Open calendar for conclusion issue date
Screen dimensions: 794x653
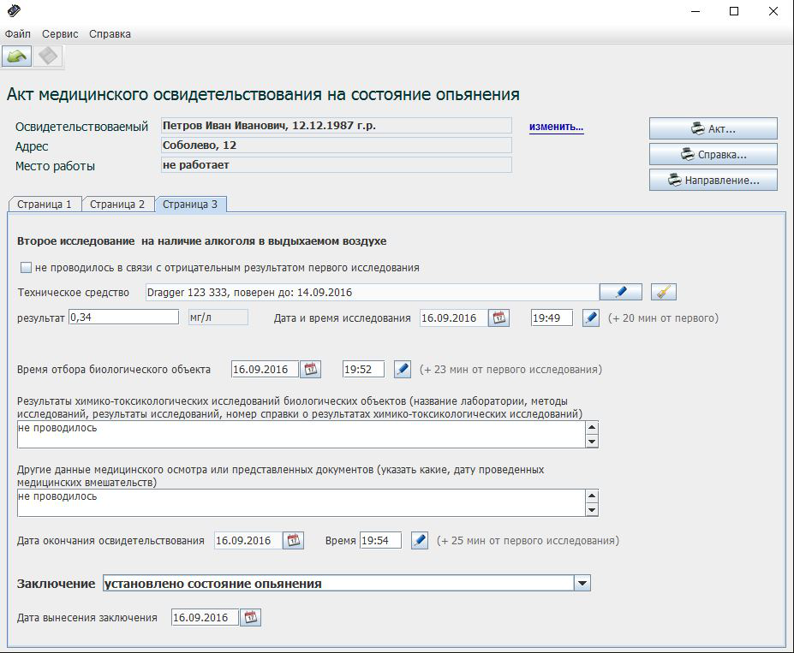251,618
